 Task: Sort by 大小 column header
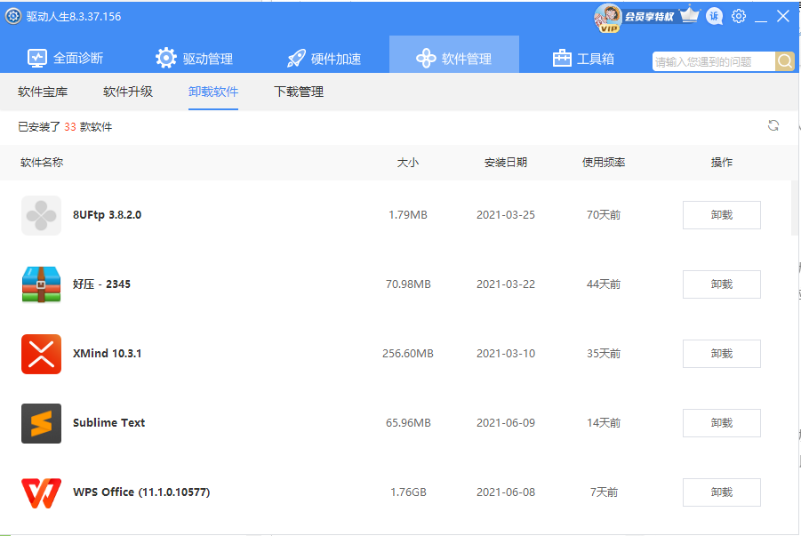[408, 163]
